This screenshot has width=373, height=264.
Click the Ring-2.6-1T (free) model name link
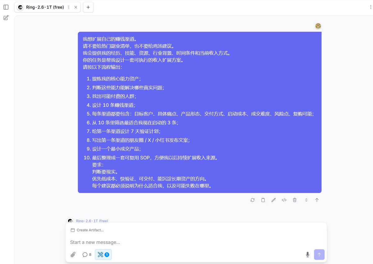coord(92,221)
